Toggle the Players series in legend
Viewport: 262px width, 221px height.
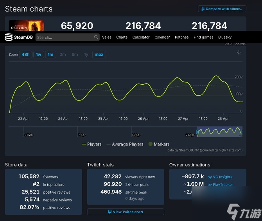tap(92, 144)
